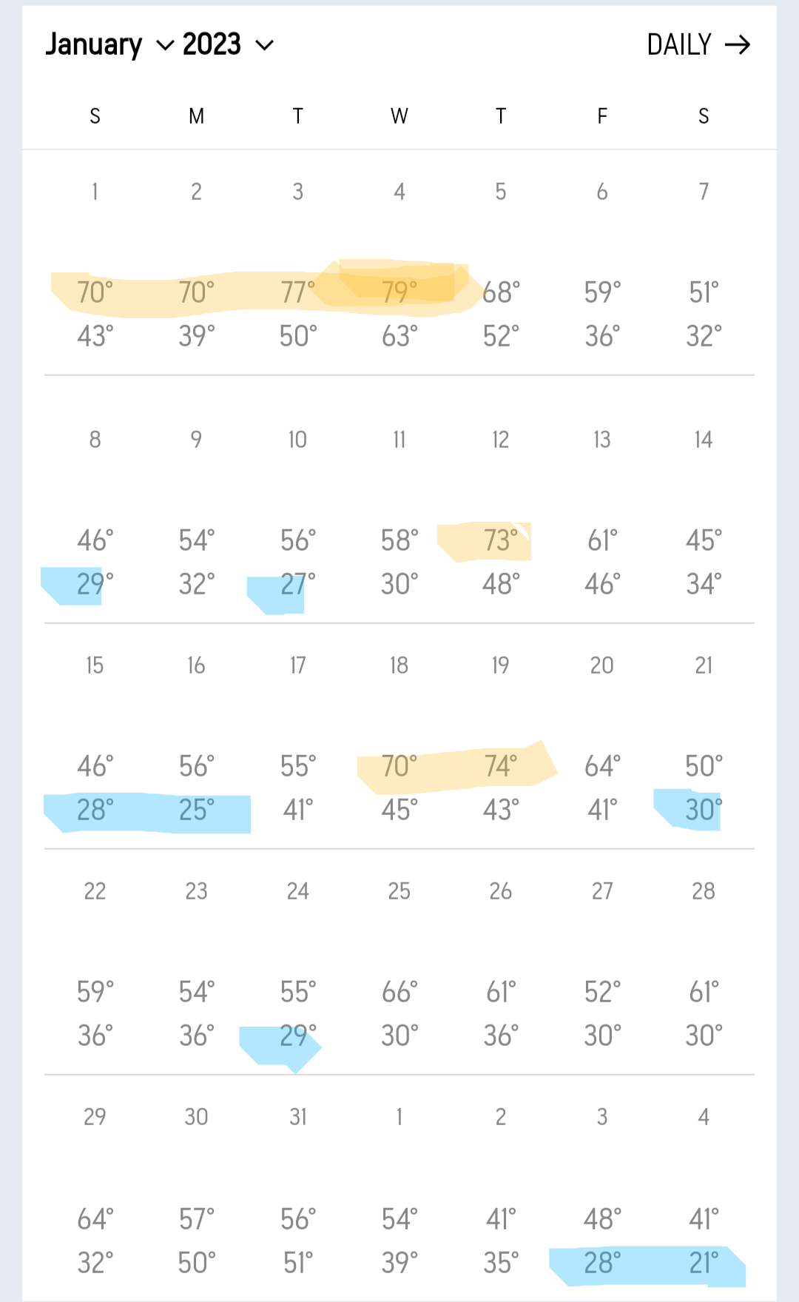The image size is (799, 1302).
Task: Click the DAILY view link
Action: (679, 45)
